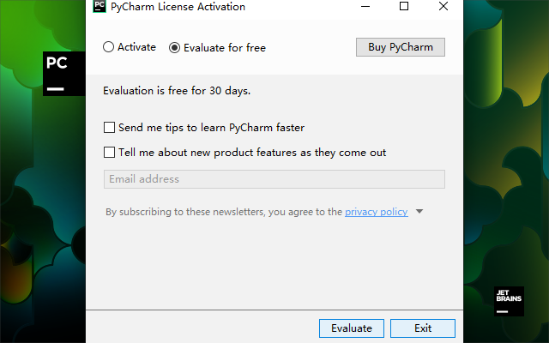The width and height of the screenshot is (549, 343).
Task: Click the Evaluate button
Action: point(352,328)
